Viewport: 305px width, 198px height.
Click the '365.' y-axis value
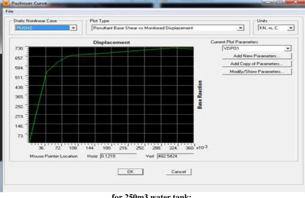tap(19, 96)
